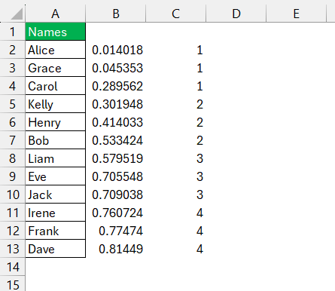Select the cell containing Dave

(x=56, y=249)
